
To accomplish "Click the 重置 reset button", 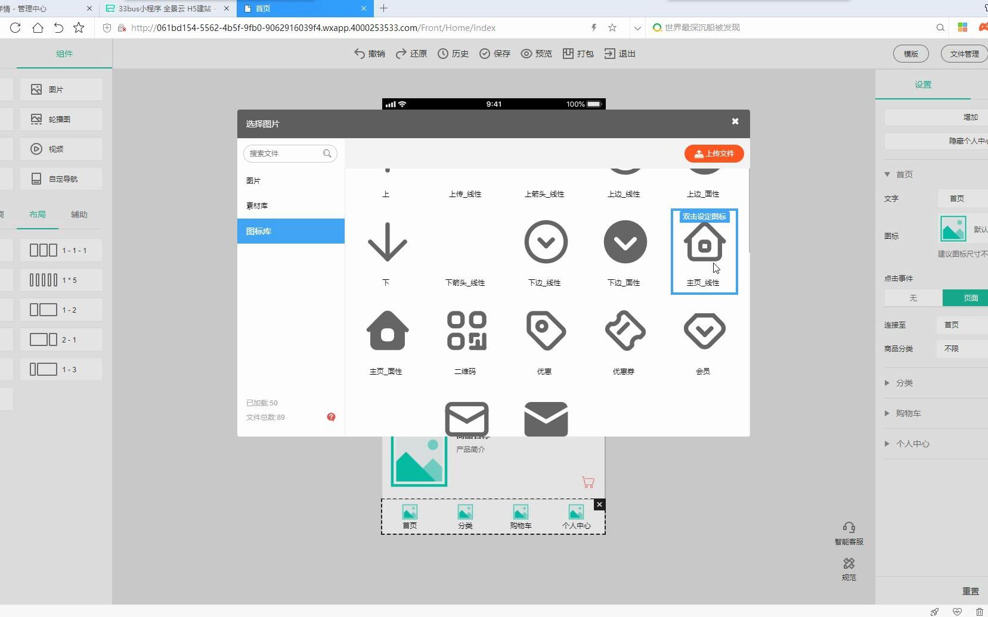I will pyautogui.click(x=971, y=591).
